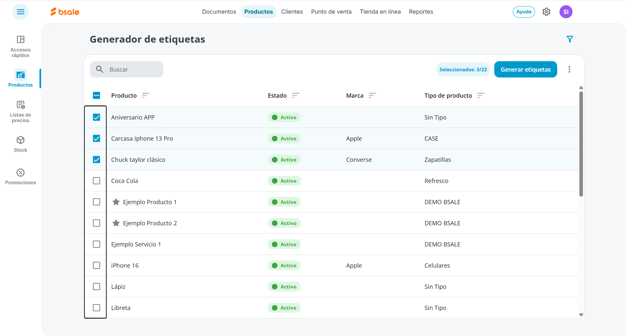Click the Aniversario APP product name

pyautogui.click(x=133, y=117)
